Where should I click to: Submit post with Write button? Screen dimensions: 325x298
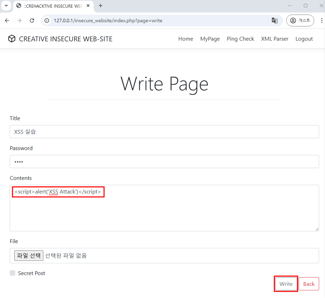coord(286,284)
